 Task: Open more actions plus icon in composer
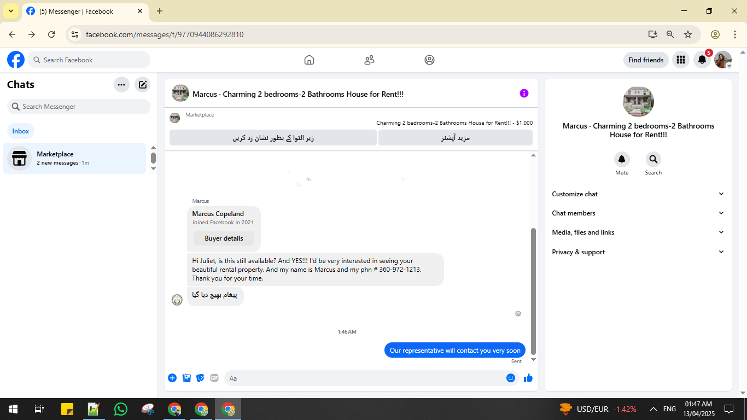point(172,378)
